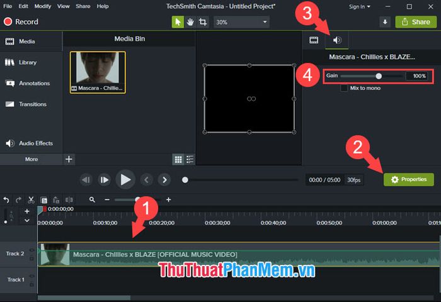Click the Copy icon in timeline toolbar
Viewport: 441px width, 302px height.
(43, 200)
